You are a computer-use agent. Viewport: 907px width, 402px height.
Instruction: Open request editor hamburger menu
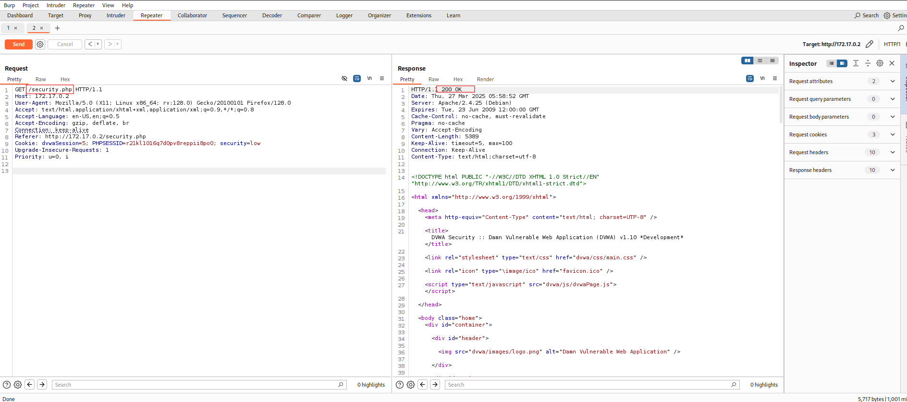382,78
